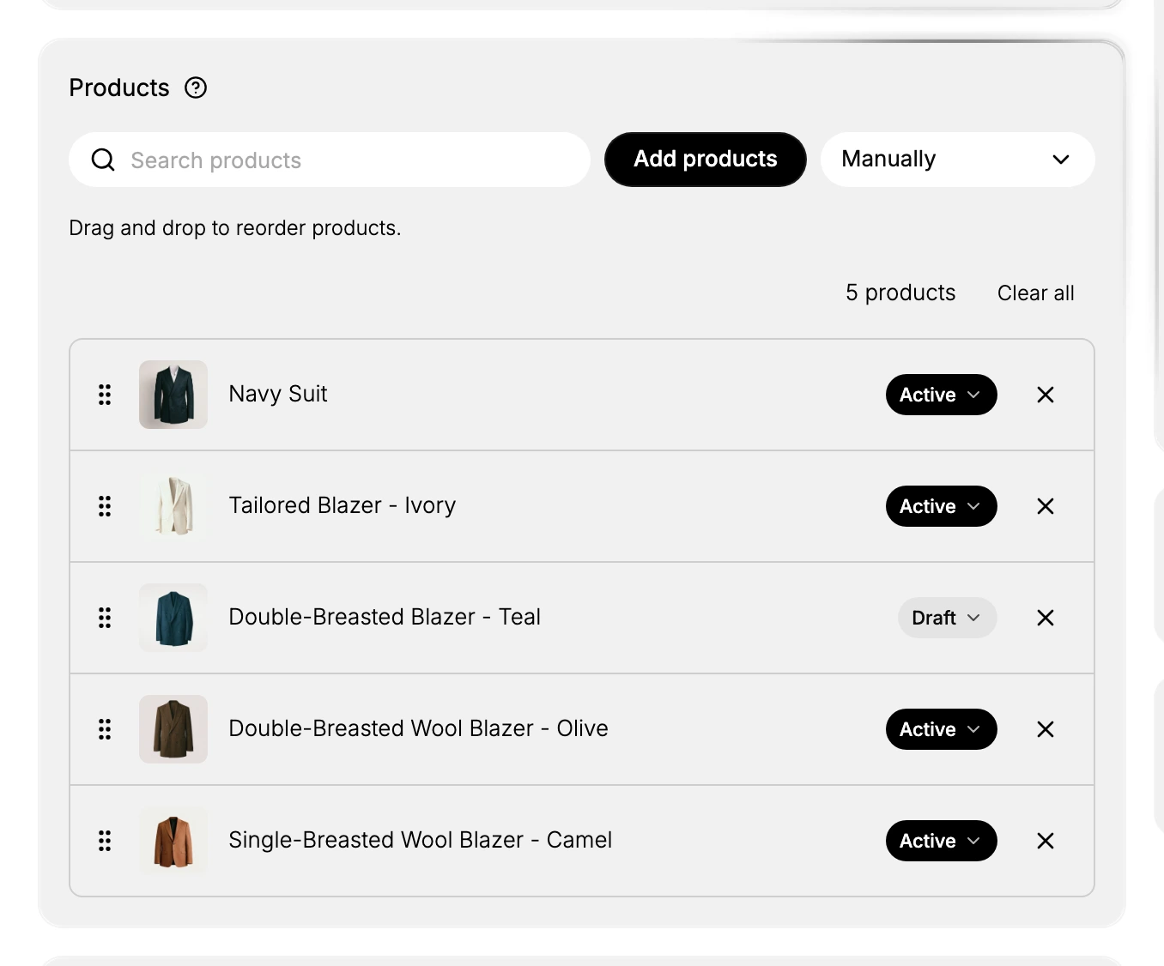Open Active status dropdown for Wool Blazer - Olive
The height and width of the screenshot is (966, 1164).
(x=942, y=729)
